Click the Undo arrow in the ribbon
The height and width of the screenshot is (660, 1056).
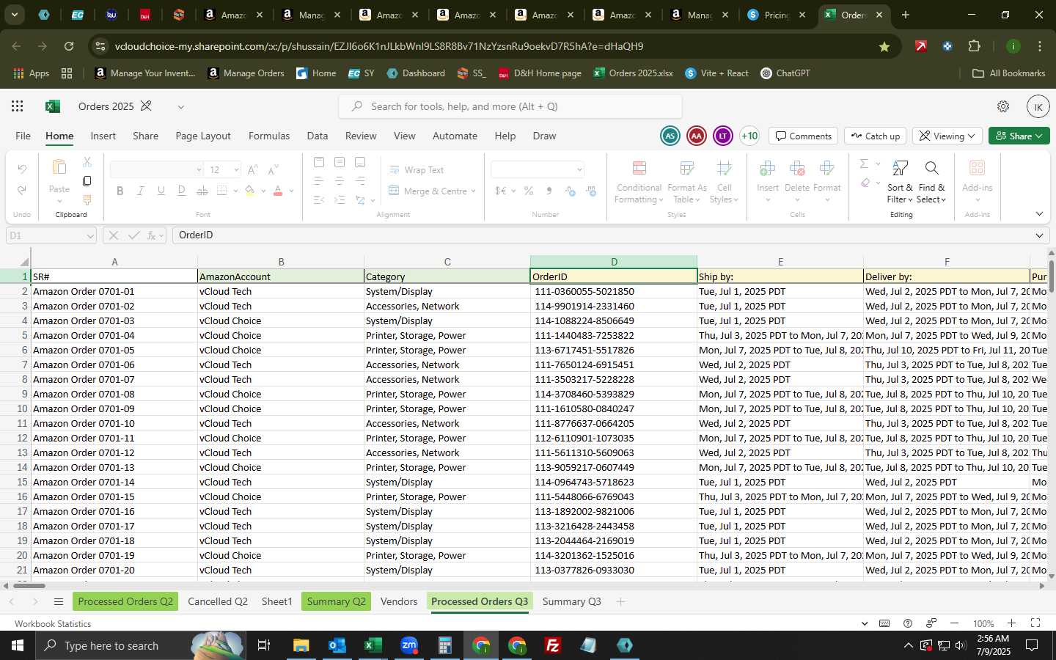tap(22, 169)
